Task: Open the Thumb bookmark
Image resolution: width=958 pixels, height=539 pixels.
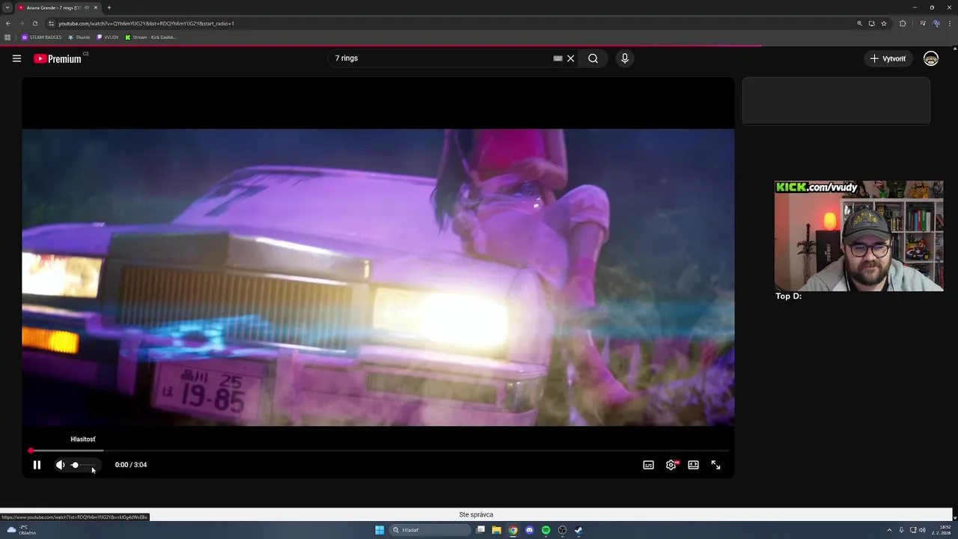Action: tap(79, 37)
